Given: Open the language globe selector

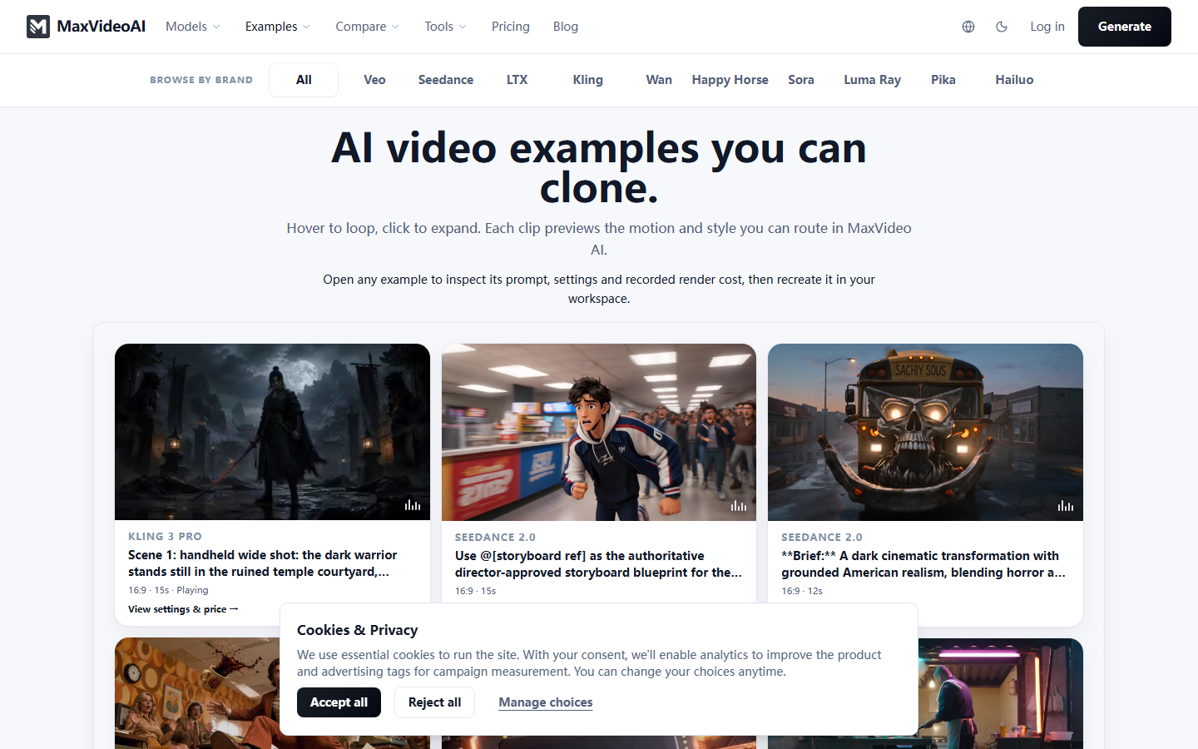Looking at the screenshot, I should (x=968, y=27).
